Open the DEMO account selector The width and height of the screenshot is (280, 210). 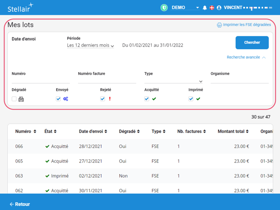(185, 8)
